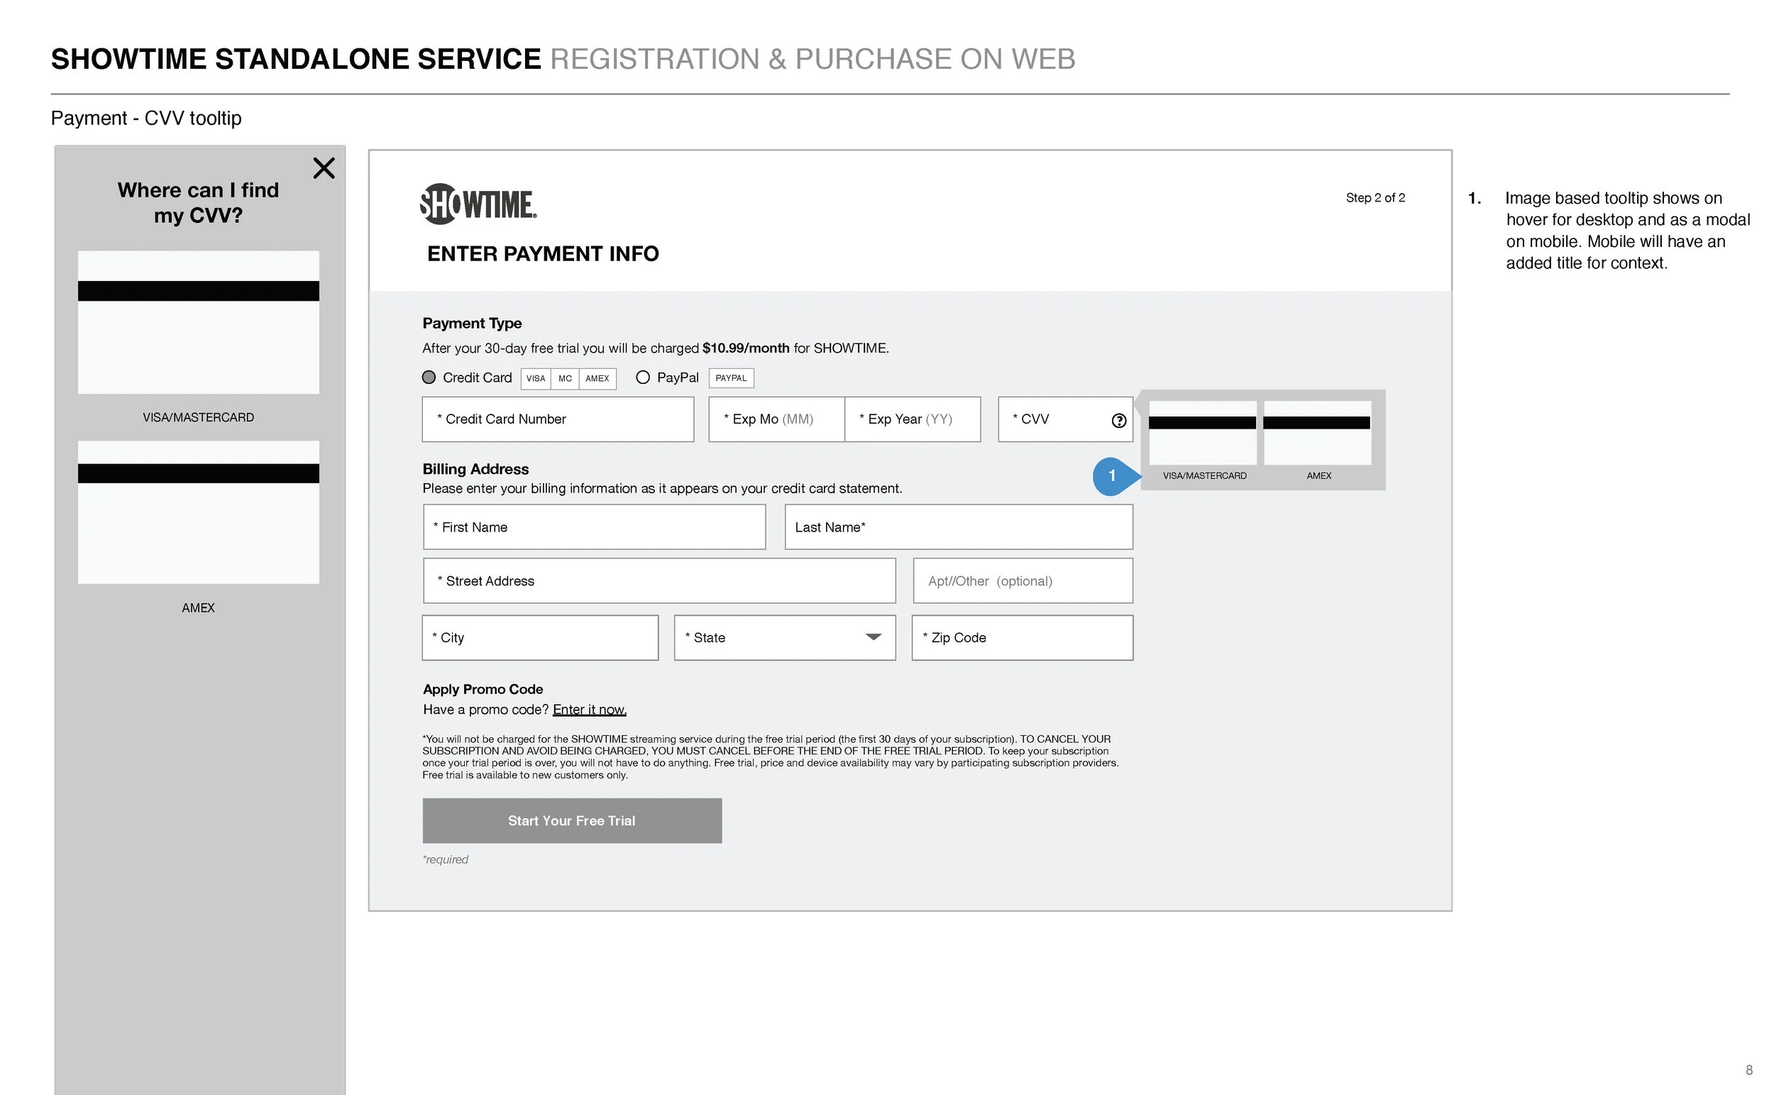Select the PayPal radio button
The width and height of the screenshot is (1774, 1095).
[642, 378]
